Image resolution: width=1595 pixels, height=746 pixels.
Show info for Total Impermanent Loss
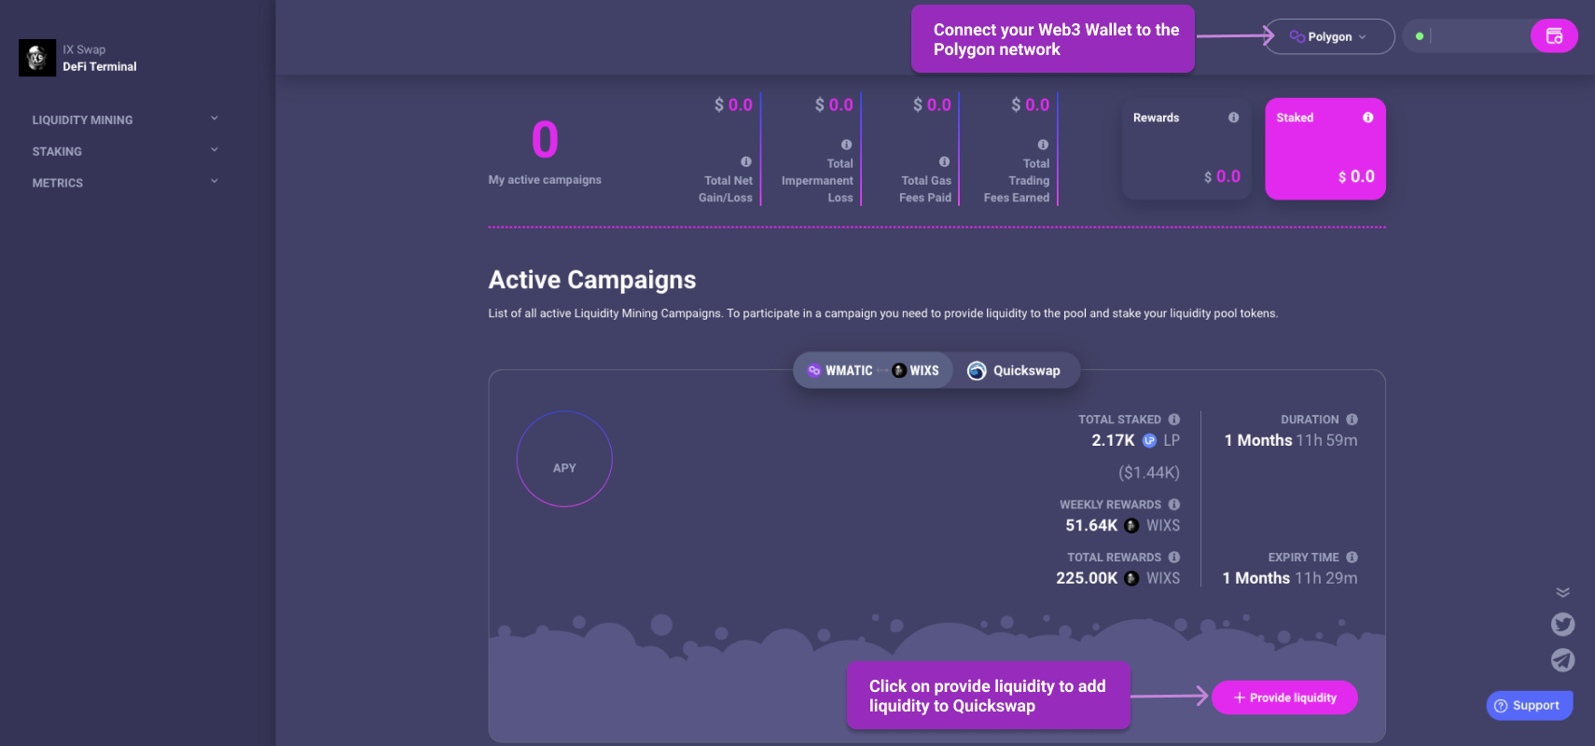846,145
